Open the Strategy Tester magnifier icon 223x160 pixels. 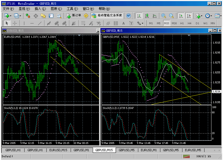pos(59,16)
